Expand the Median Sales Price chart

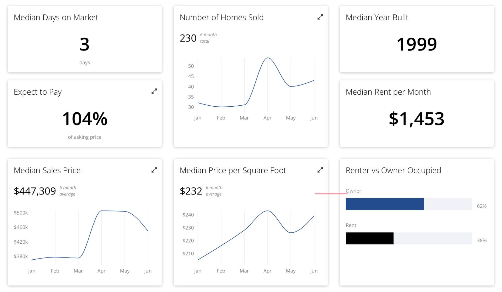(154, 170)
